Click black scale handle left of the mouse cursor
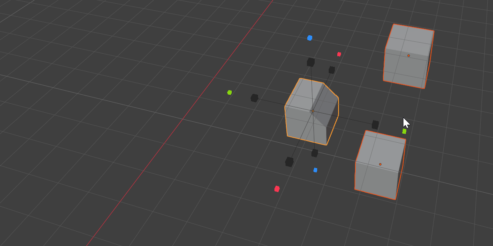 pyautogui.click(x=375, y=125)
